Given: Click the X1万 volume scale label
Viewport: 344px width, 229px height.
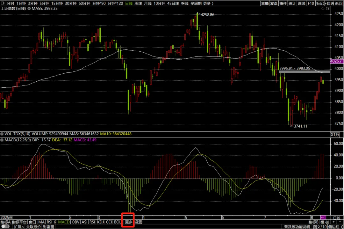Looking at the screenshot, I should click(x=335, y=135).
